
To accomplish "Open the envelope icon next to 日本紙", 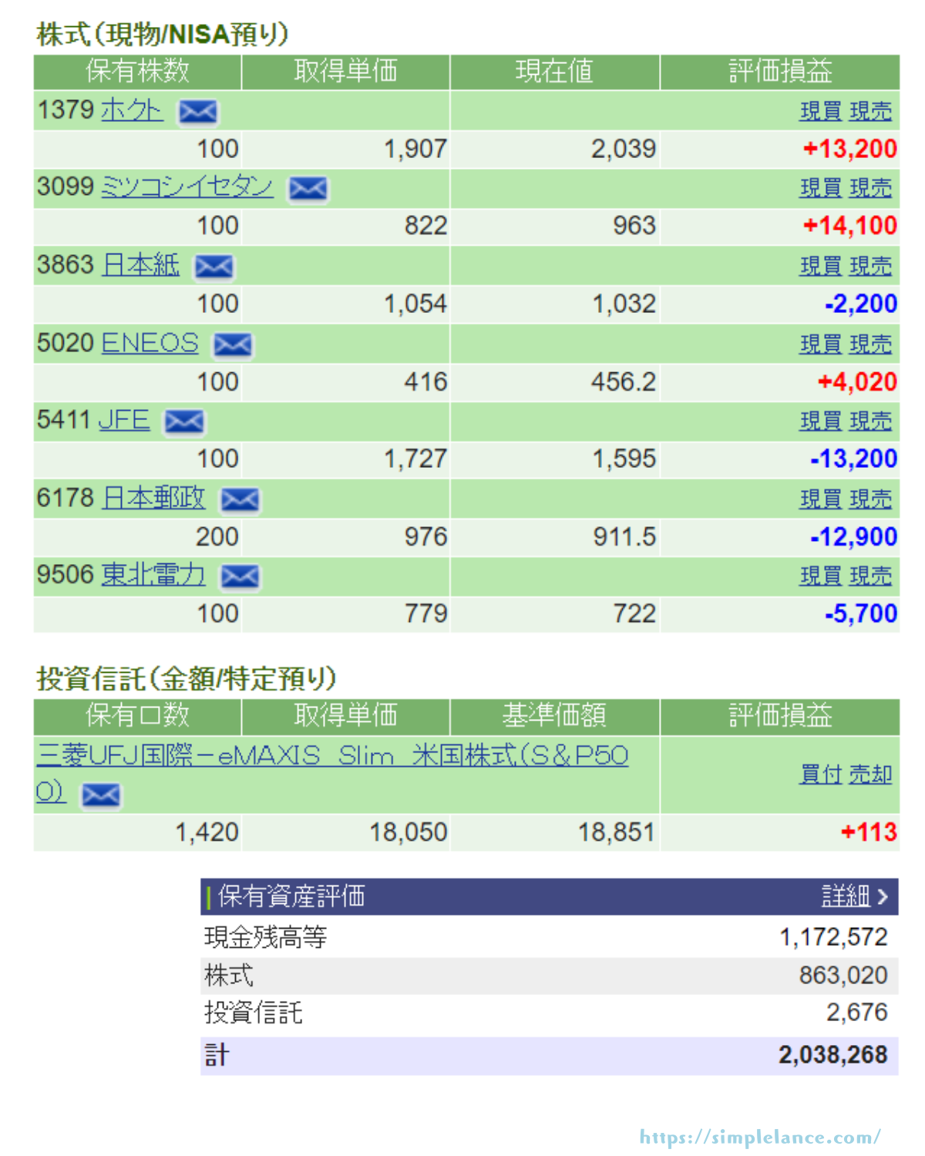I will coord(214,267).
